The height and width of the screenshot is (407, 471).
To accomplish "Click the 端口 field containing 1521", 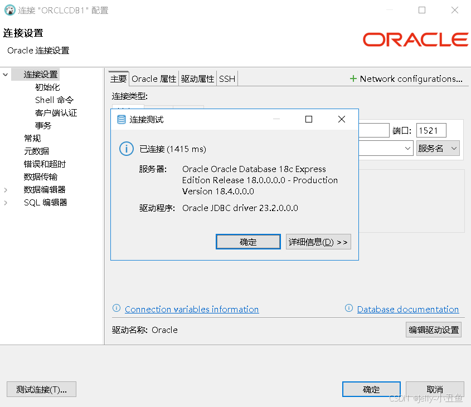I will tap(431, 131).
